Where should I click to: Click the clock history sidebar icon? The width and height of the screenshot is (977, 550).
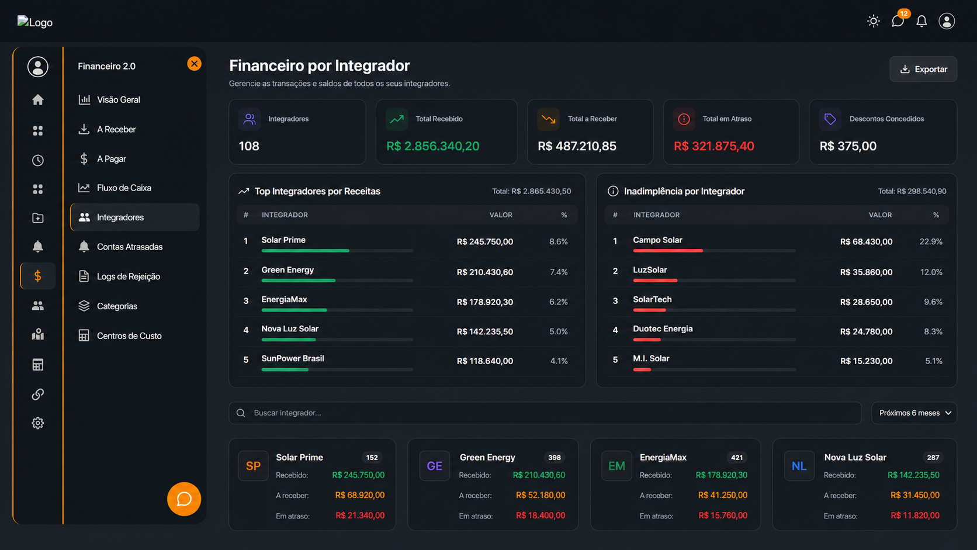[x=38, y=160]
